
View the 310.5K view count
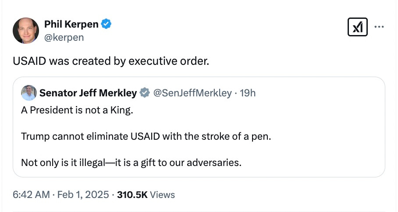click(132, 195)
